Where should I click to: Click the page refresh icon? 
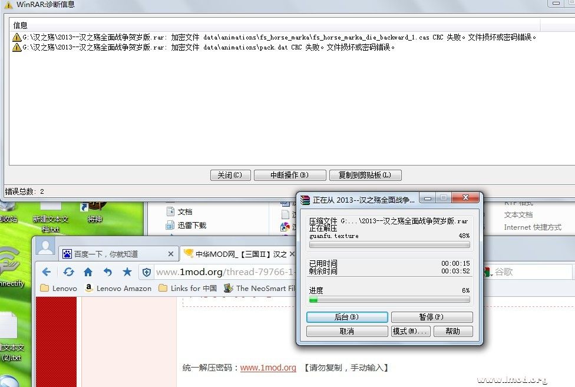[69, 272]
